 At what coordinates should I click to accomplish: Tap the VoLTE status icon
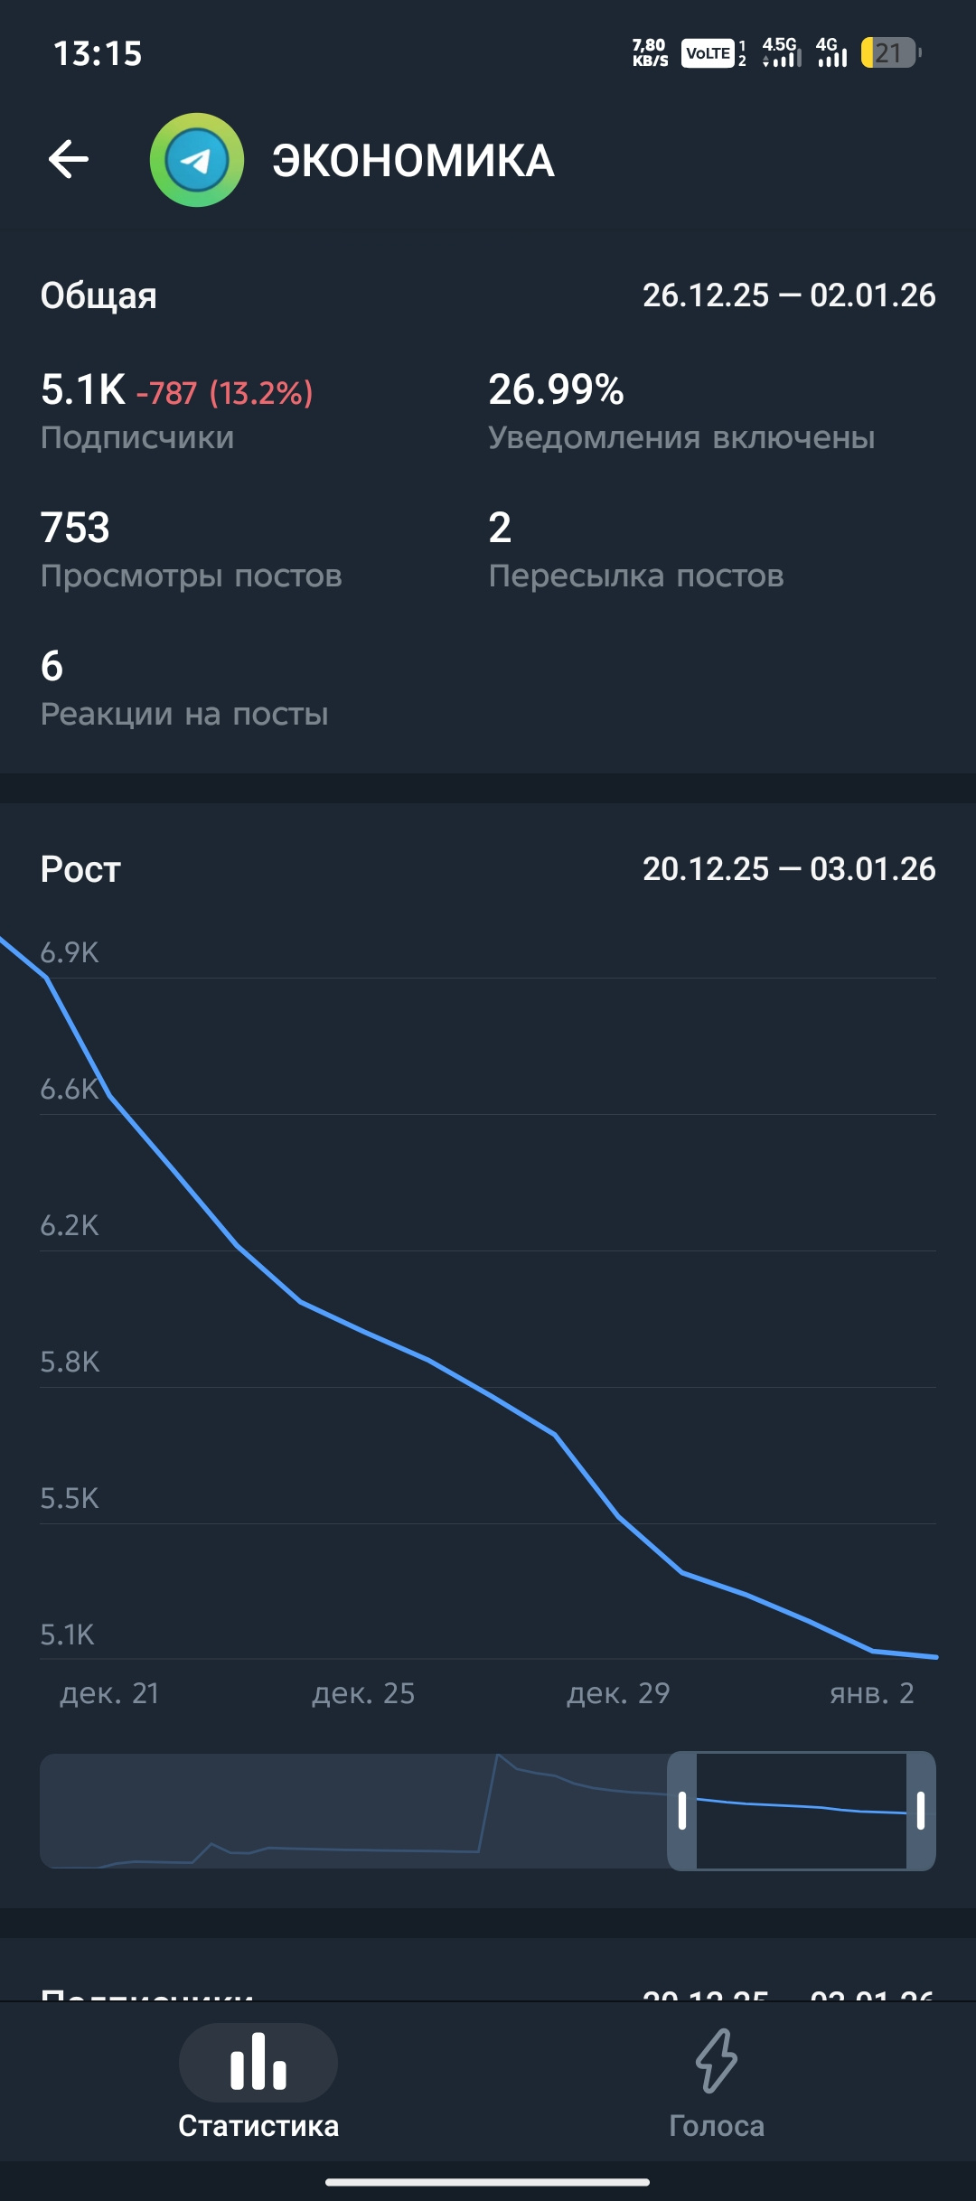tap(707, 53)
